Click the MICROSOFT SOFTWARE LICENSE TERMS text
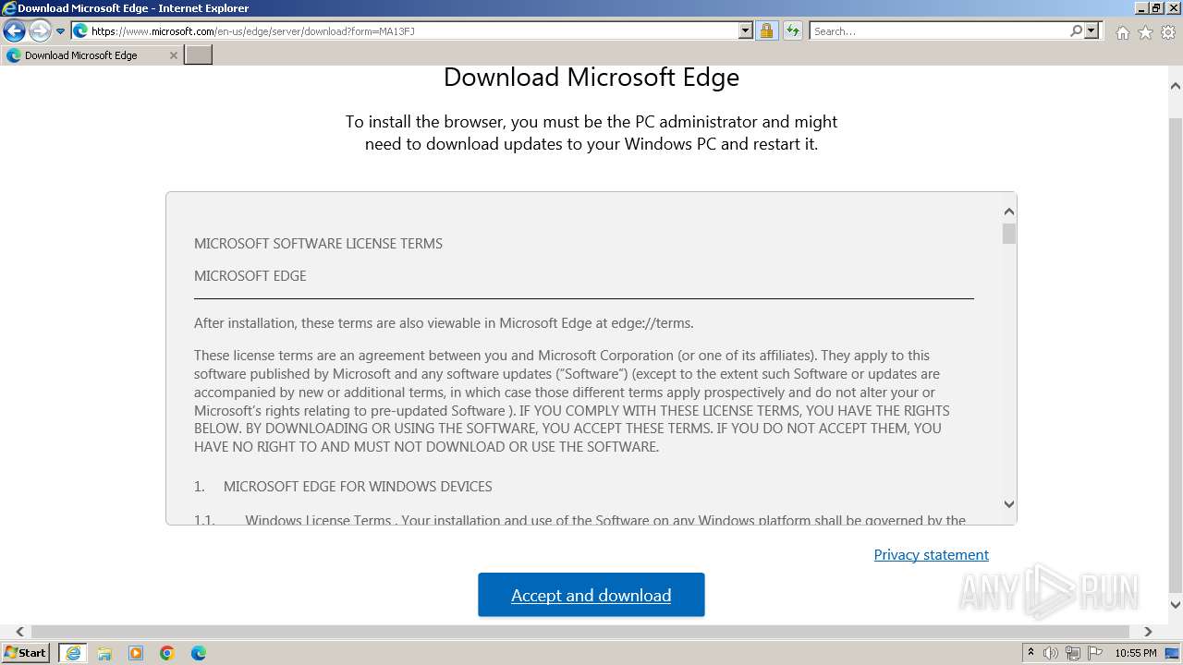 click(318, 244)
